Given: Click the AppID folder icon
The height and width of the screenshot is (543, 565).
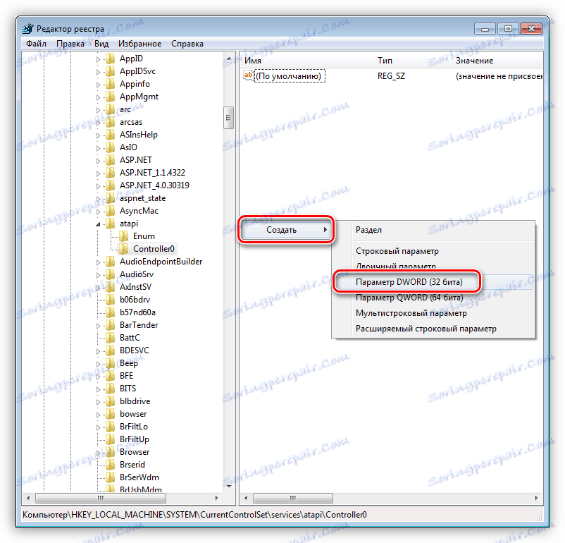Looking at the screenshot, I should pos(111,59).
